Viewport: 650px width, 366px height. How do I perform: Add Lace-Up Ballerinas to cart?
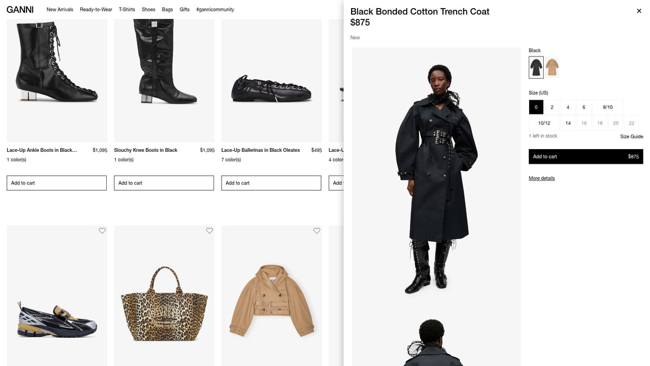(x=271, y=183)
